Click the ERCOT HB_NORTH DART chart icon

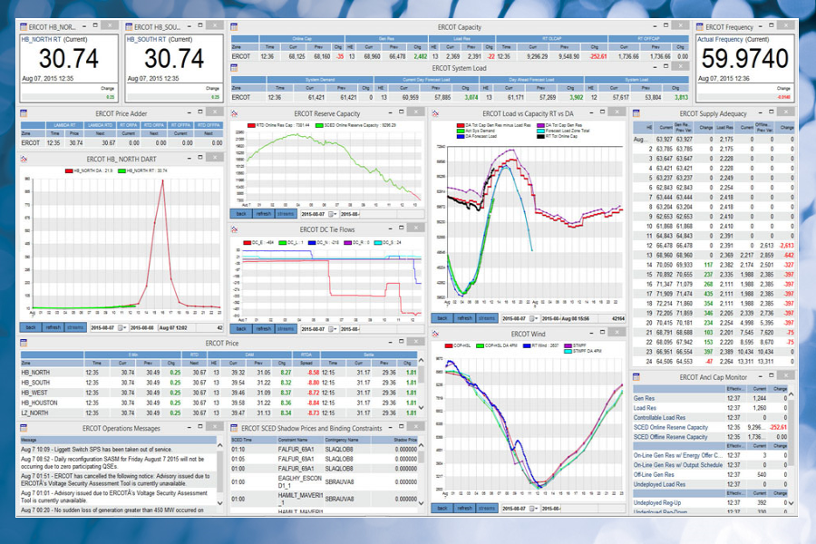(x=24, y=159)
